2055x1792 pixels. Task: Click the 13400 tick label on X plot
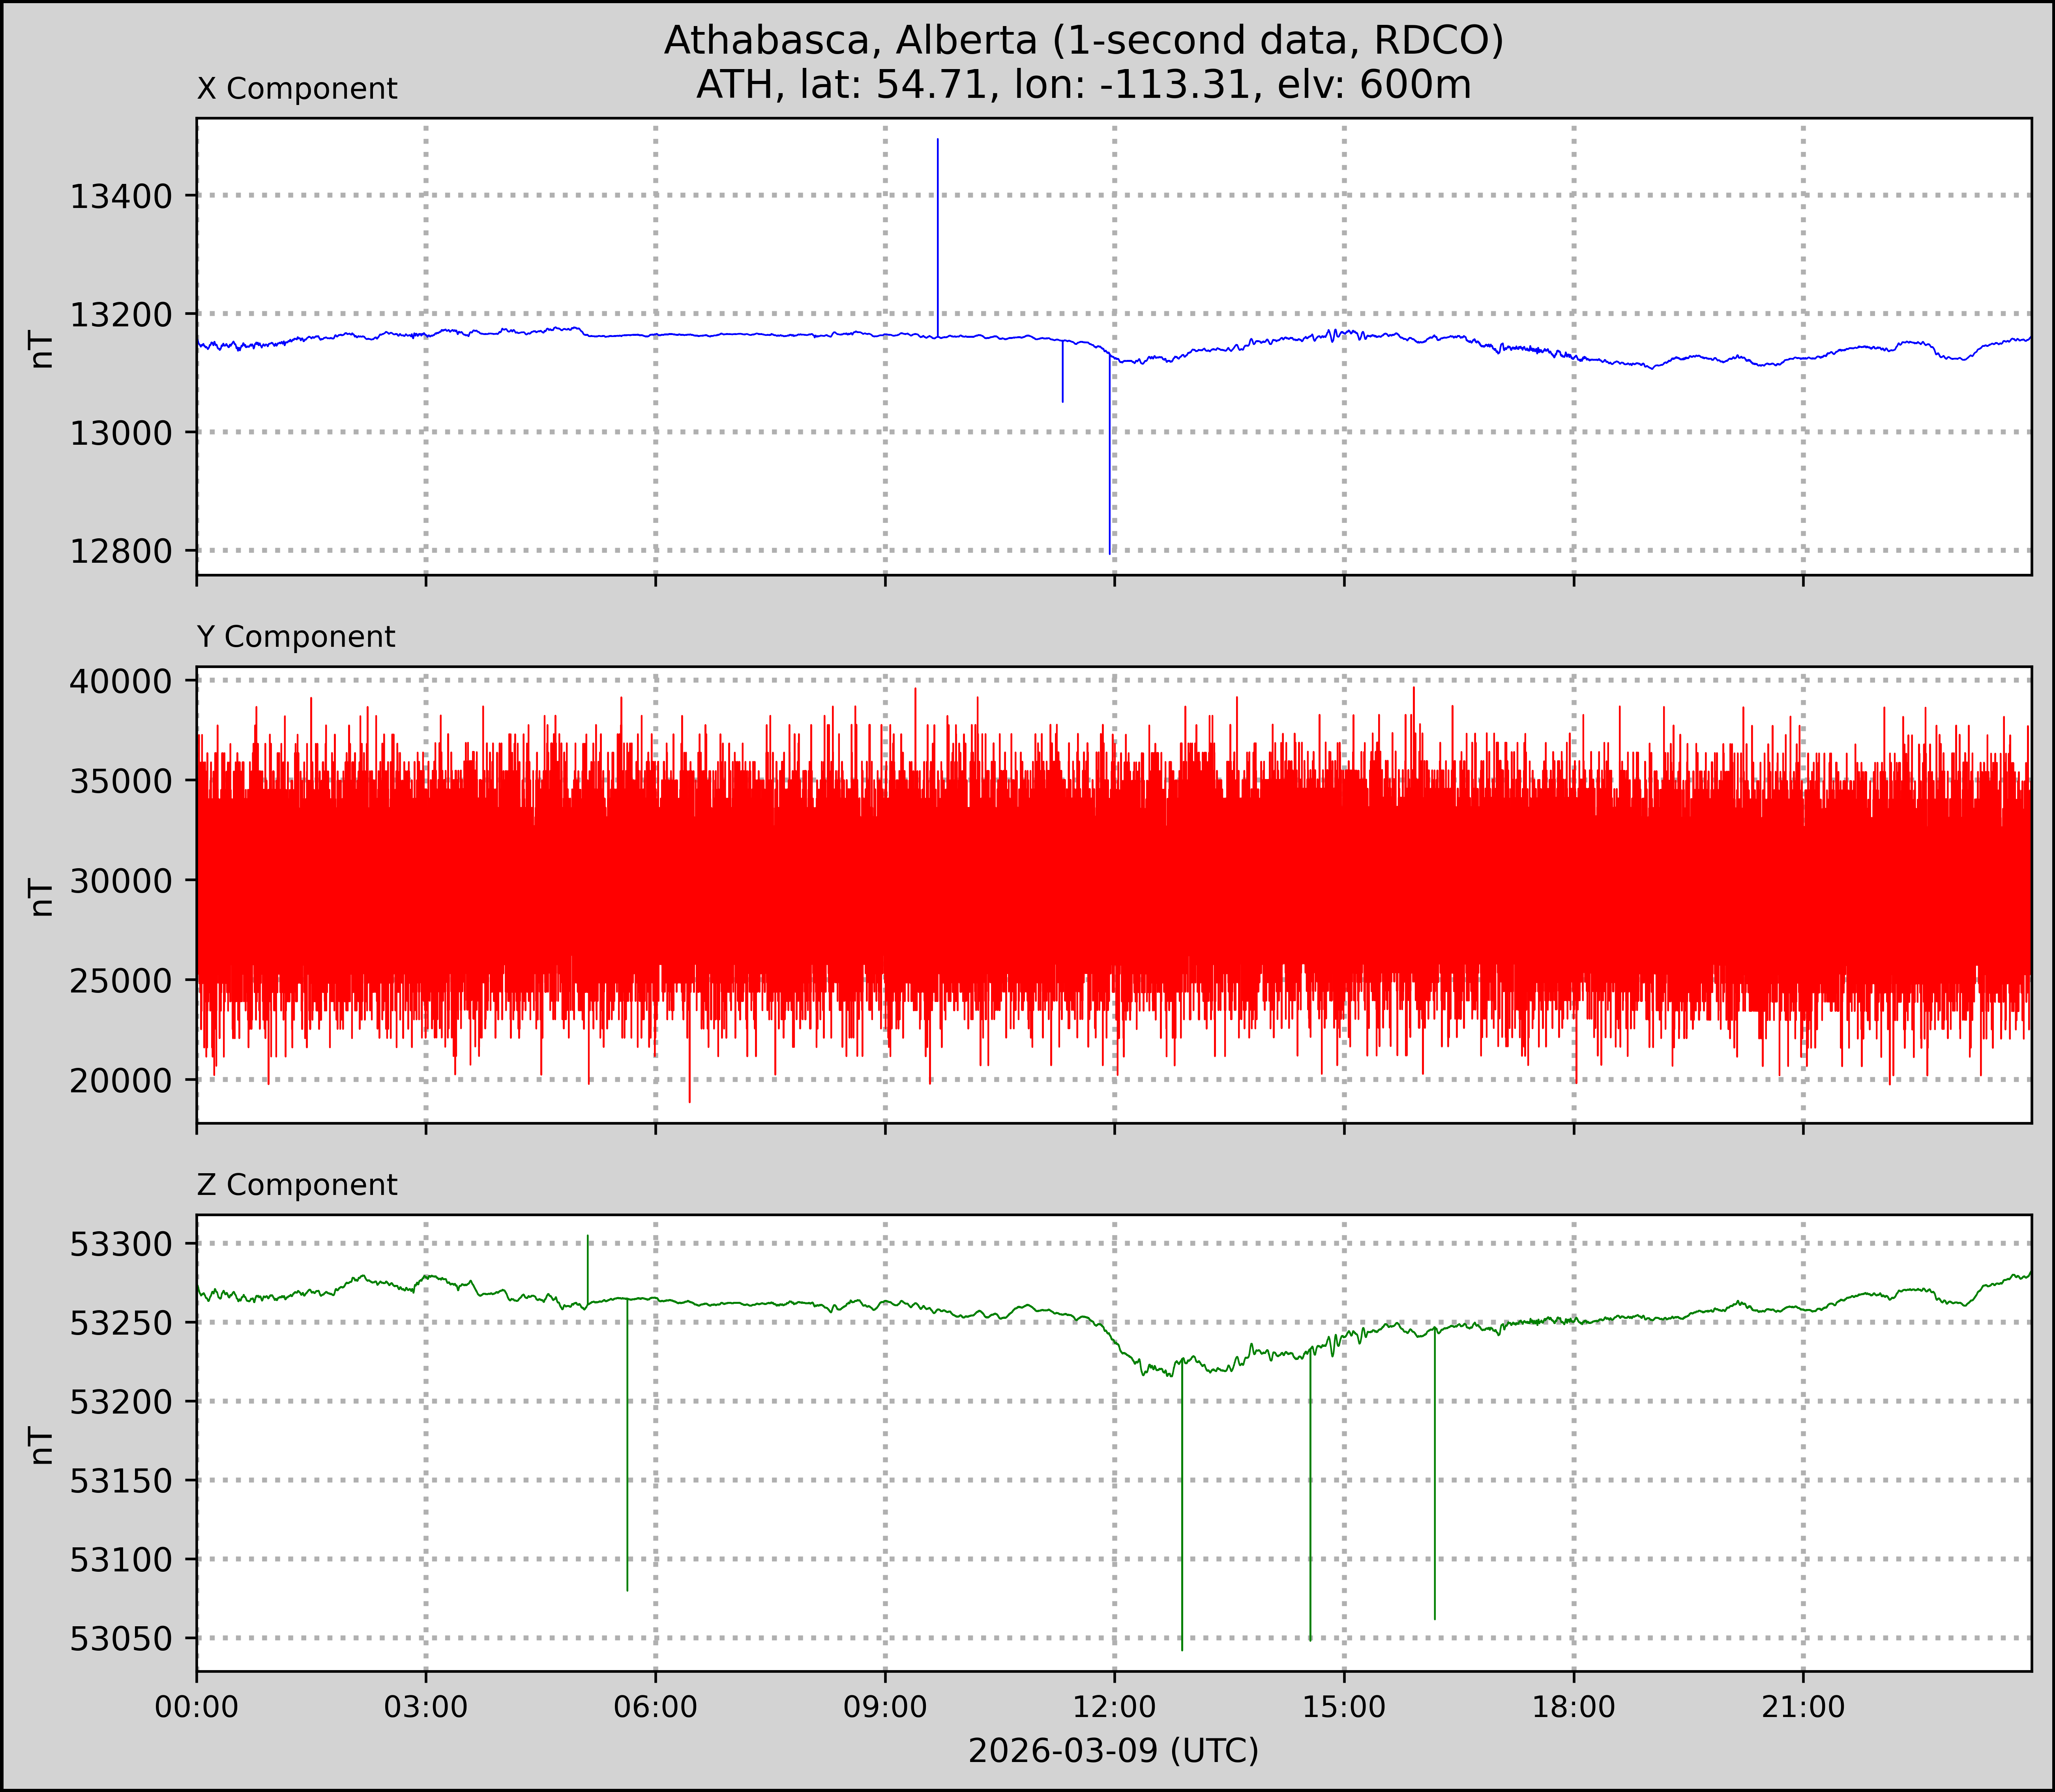tap(122, 196)
